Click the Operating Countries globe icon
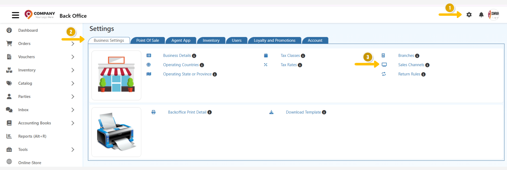 pyautogui.click(x=149, y=65)
